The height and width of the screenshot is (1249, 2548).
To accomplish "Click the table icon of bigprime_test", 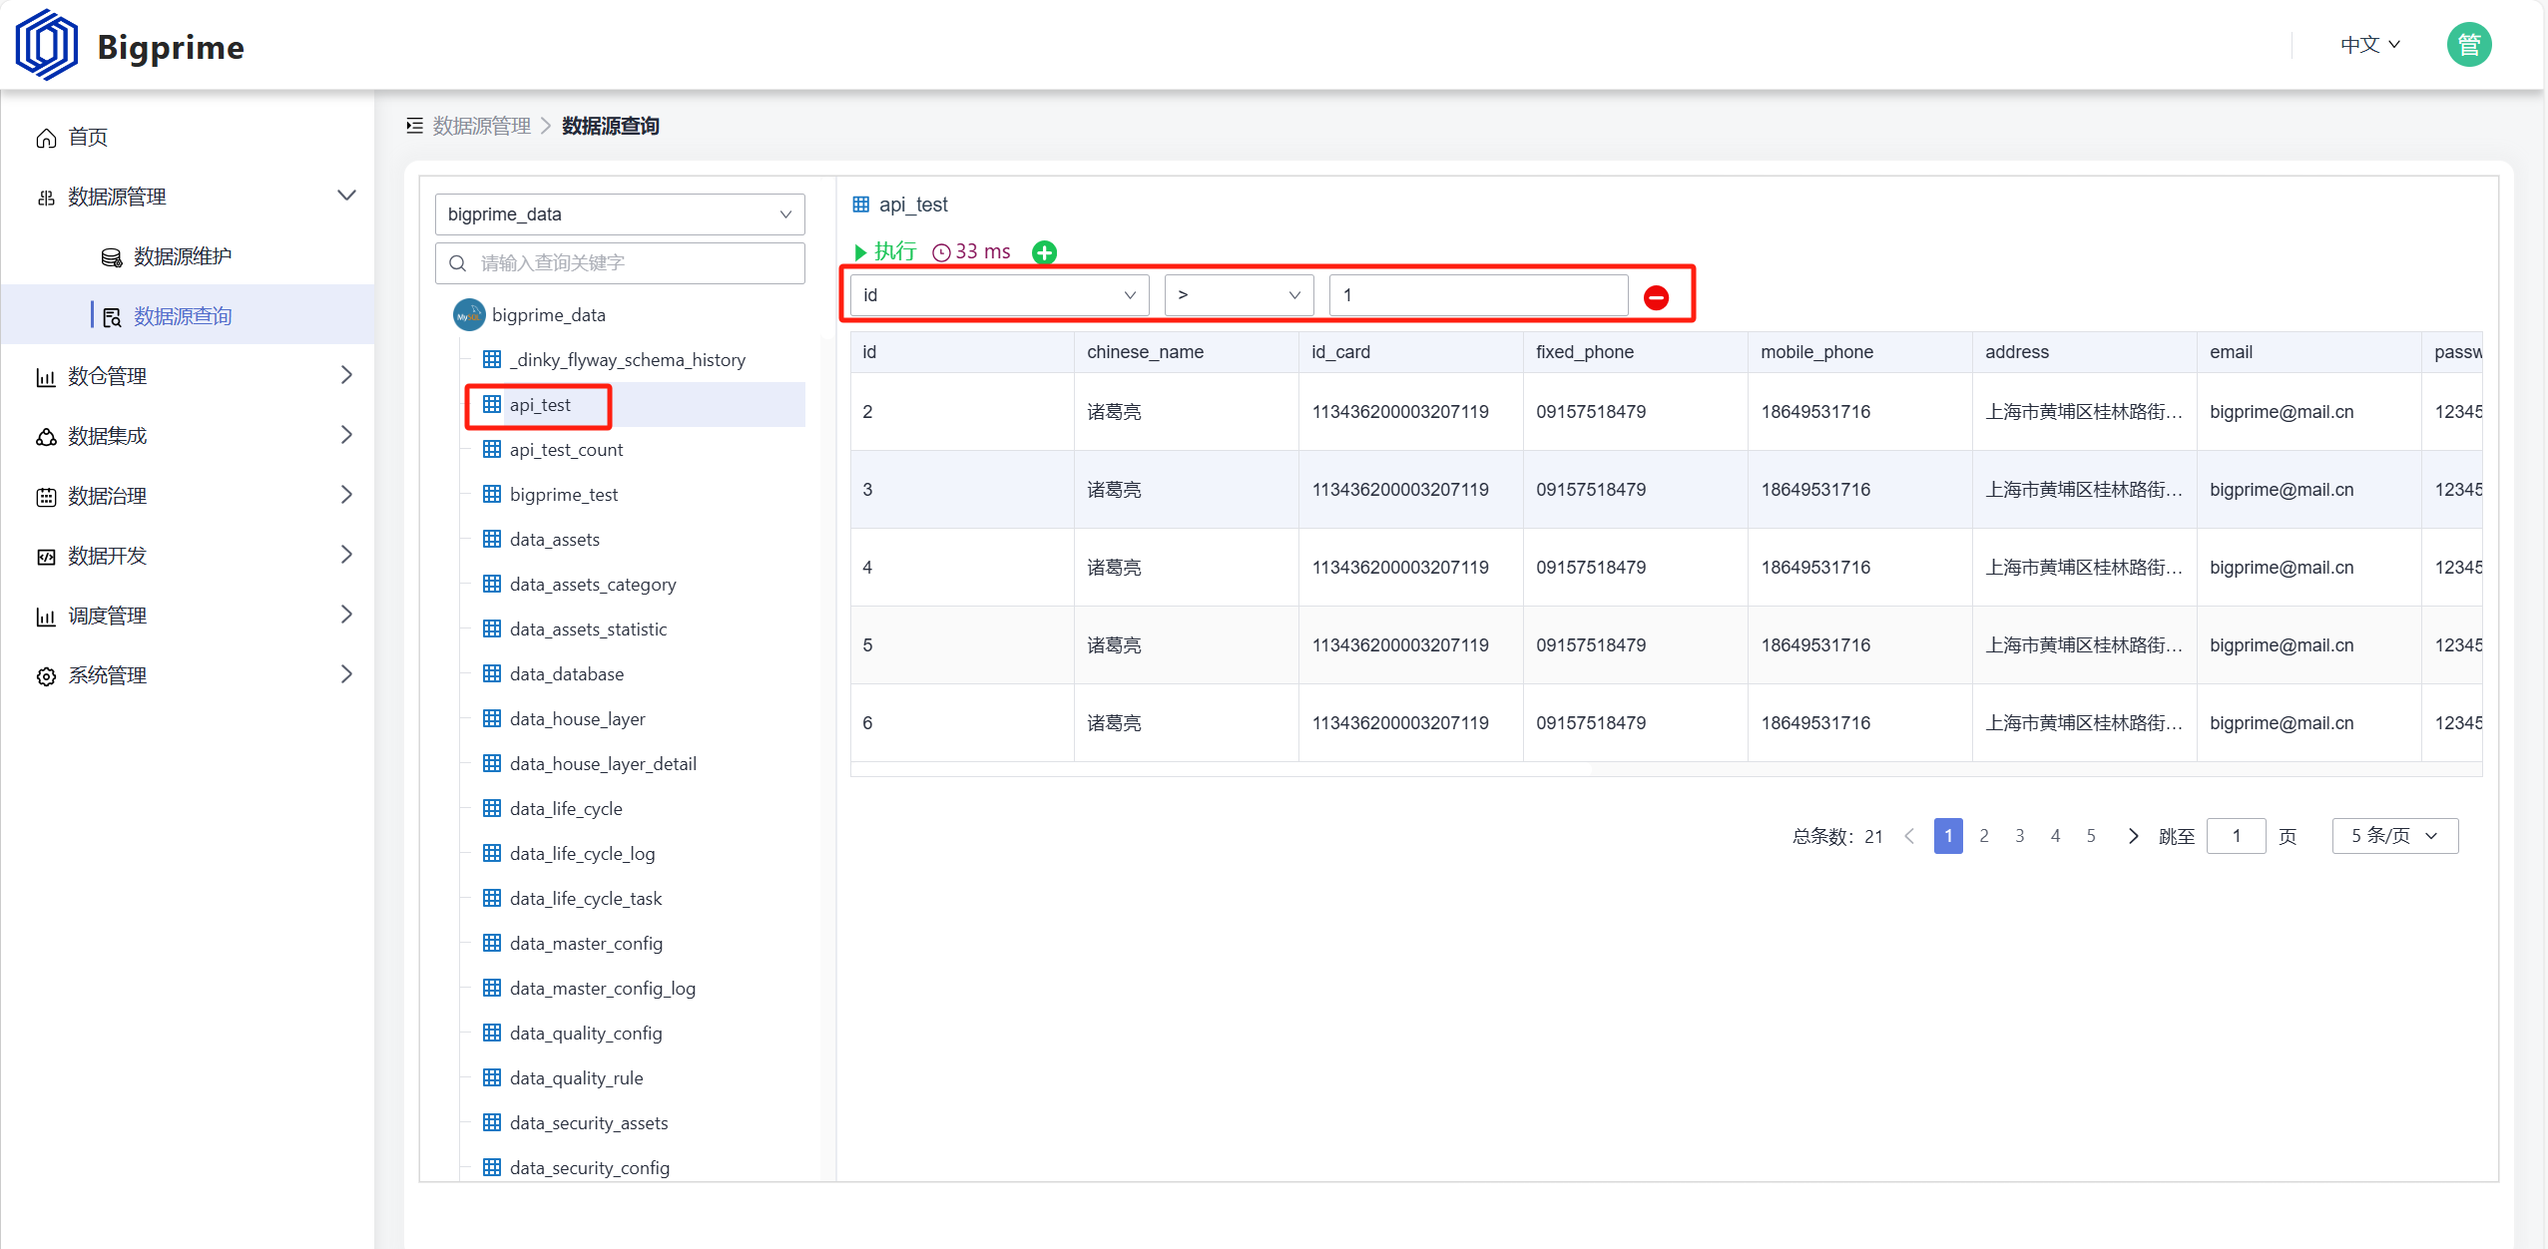I will [x=492, y=495].
